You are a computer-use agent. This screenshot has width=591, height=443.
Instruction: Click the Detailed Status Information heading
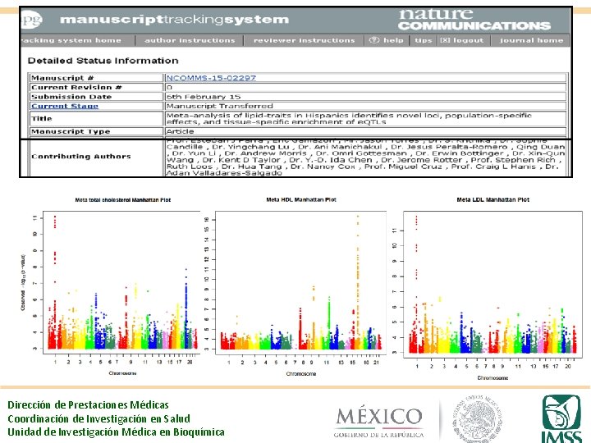tap(103, 61)
